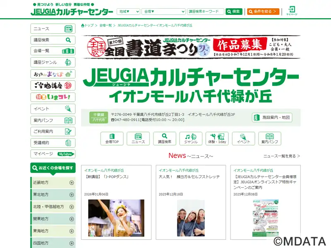This screenshot has height=248, width=331.
Task: Open the マイページ login icon in header
Action: [292, 11]
